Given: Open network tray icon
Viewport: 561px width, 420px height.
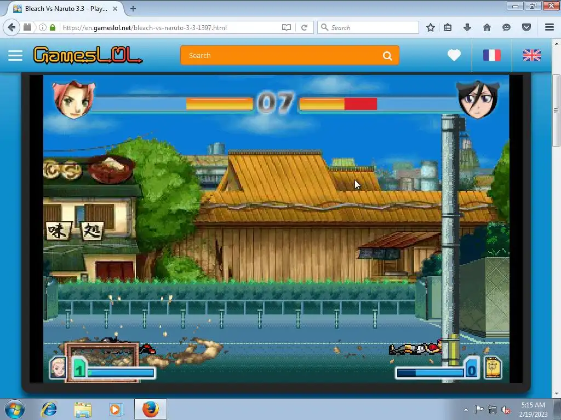Looking at the screenshot, I should 493,410.
